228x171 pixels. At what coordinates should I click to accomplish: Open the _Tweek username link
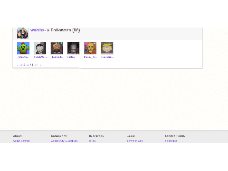click(x=57, y=57)
